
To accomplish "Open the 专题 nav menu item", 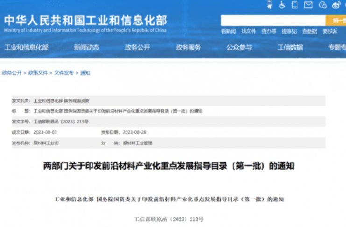I will [x=337, y=47].
